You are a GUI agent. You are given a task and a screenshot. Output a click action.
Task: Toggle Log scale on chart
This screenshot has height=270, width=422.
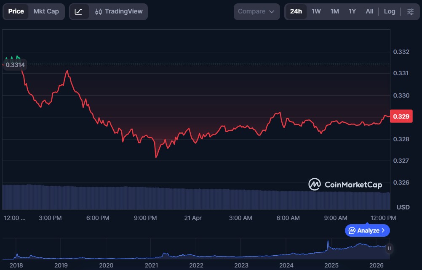(x=389, y=11)
